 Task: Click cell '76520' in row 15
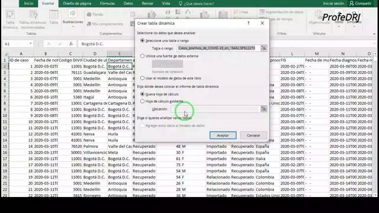70,146
